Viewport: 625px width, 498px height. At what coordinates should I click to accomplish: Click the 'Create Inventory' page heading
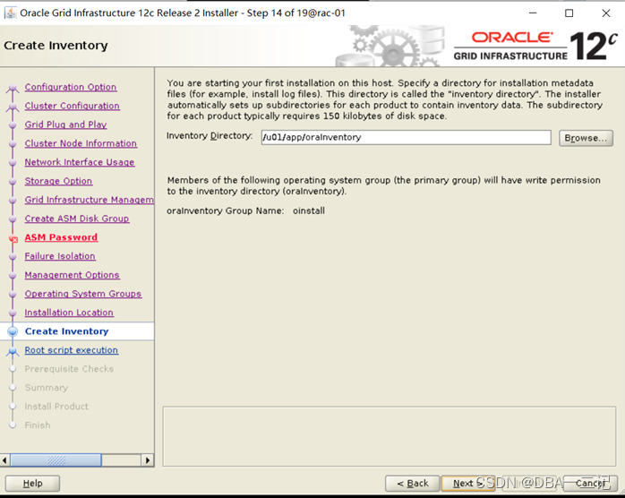pyautogui.click(x=56, y=46)
